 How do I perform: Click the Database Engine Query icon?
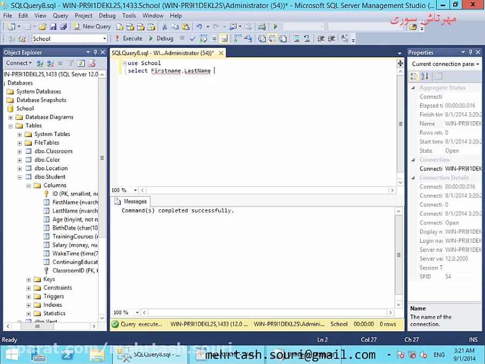tap(120, 26)
